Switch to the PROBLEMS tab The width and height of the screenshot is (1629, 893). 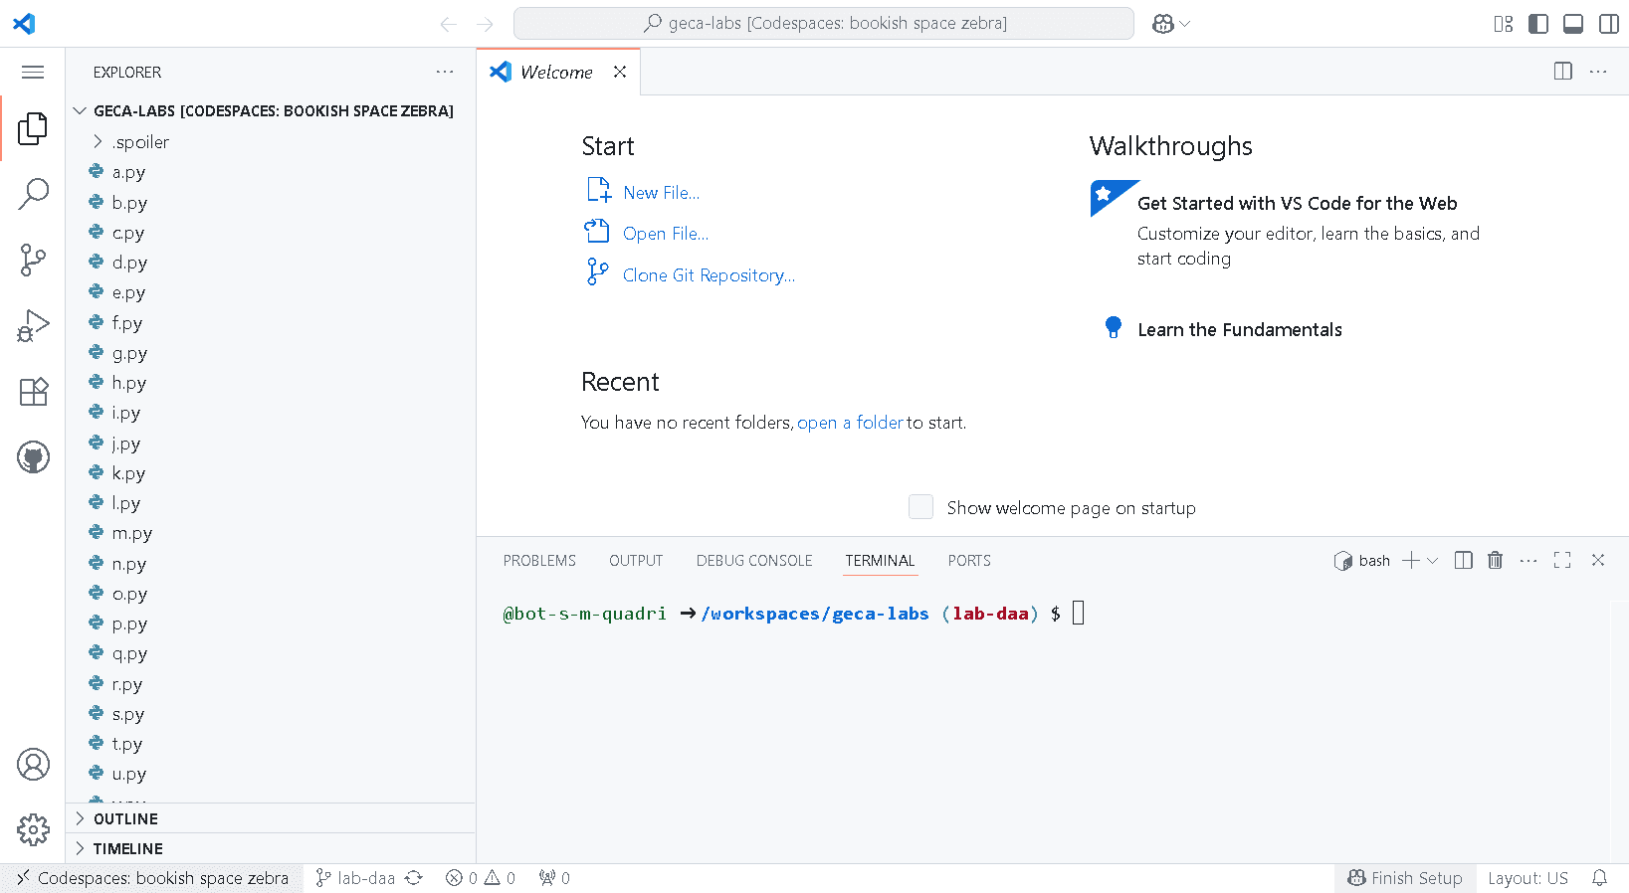pyautogui.click(x=539, y=561)
